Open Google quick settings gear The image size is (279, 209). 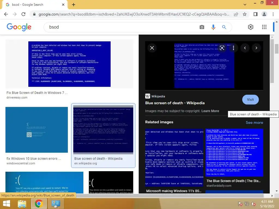251,27
